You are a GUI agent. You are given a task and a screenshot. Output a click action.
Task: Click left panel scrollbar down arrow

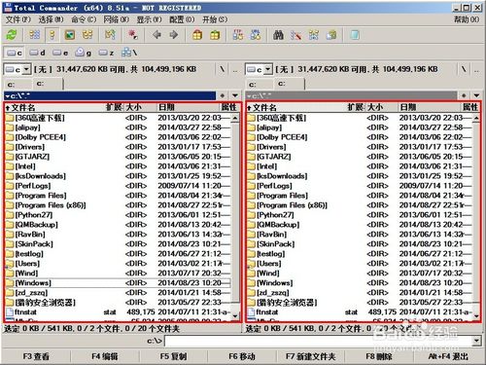click(235, 316)
